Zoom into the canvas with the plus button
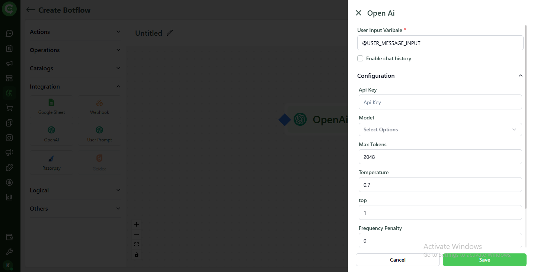This screenshot has width=534, height=272. 136,224
